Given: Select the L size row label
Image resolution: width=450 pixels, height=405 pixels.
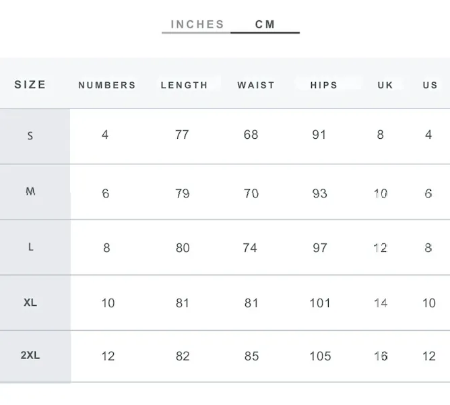Looking at the screenshot, I should (x=31, y=247).
